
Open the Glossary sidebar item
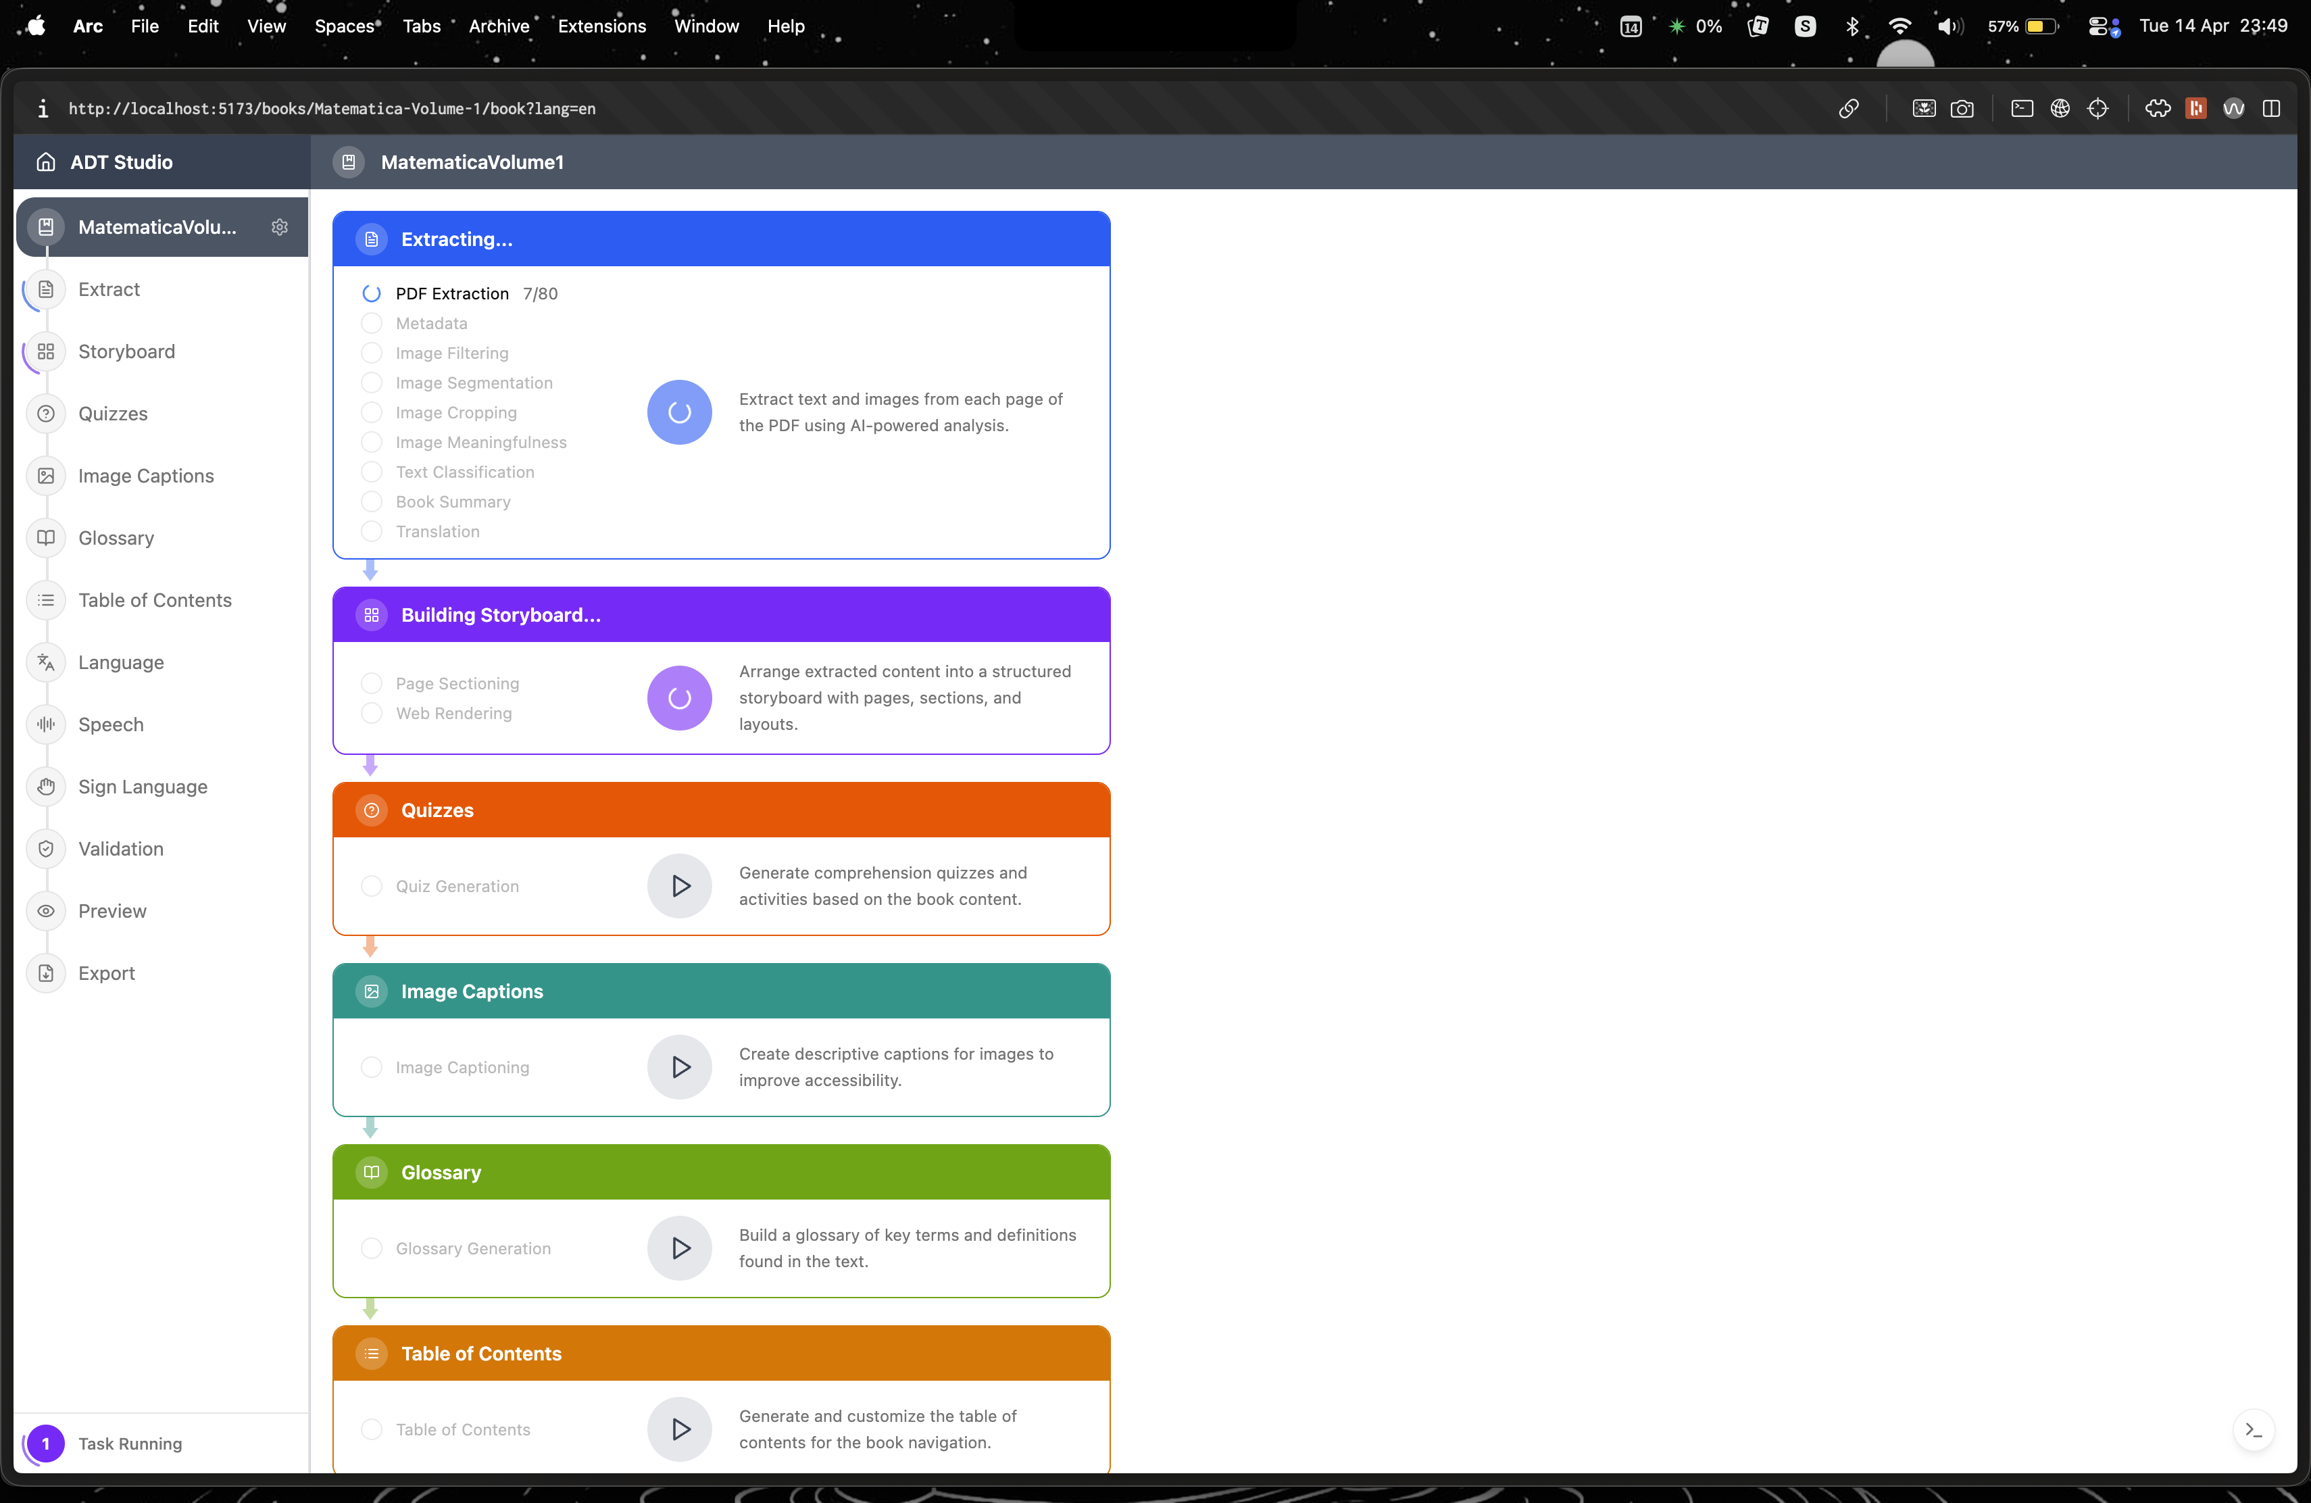(x=161, y=538)
